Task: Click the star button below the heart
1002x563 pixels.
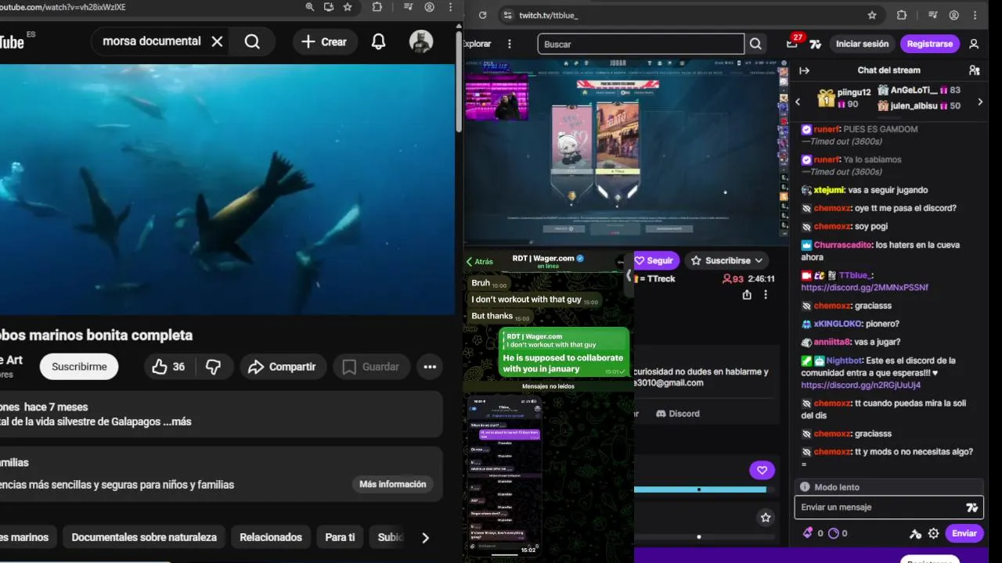Action: pyautogui.click(x=766, y=517)
